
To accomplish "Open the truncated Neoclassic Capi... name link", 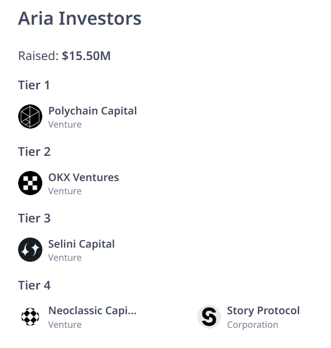I will click(92, 310).
